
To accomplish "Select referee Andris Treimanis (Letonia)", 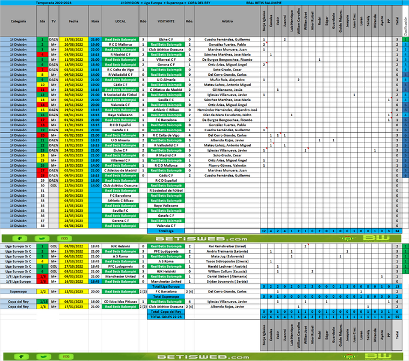I will [x=227, y=251].
